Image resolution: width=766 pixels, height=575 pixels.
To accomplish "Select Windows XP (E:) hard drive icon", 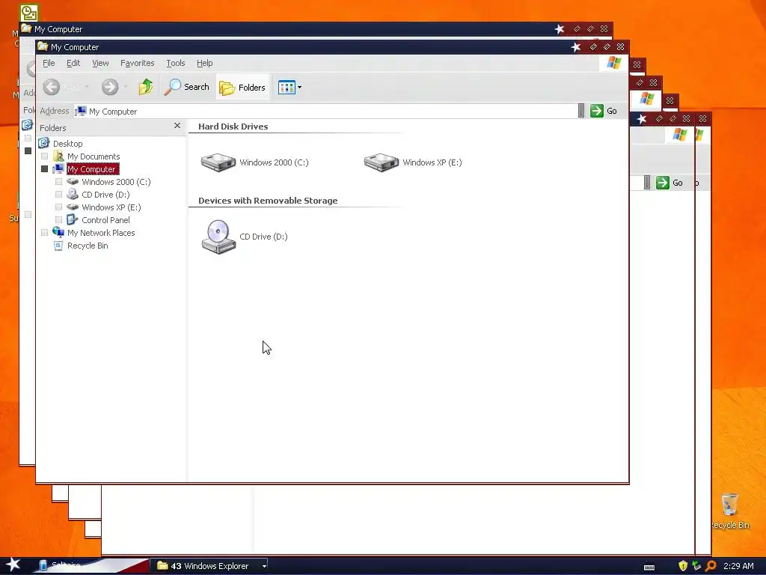I will (x=382, y=162).
